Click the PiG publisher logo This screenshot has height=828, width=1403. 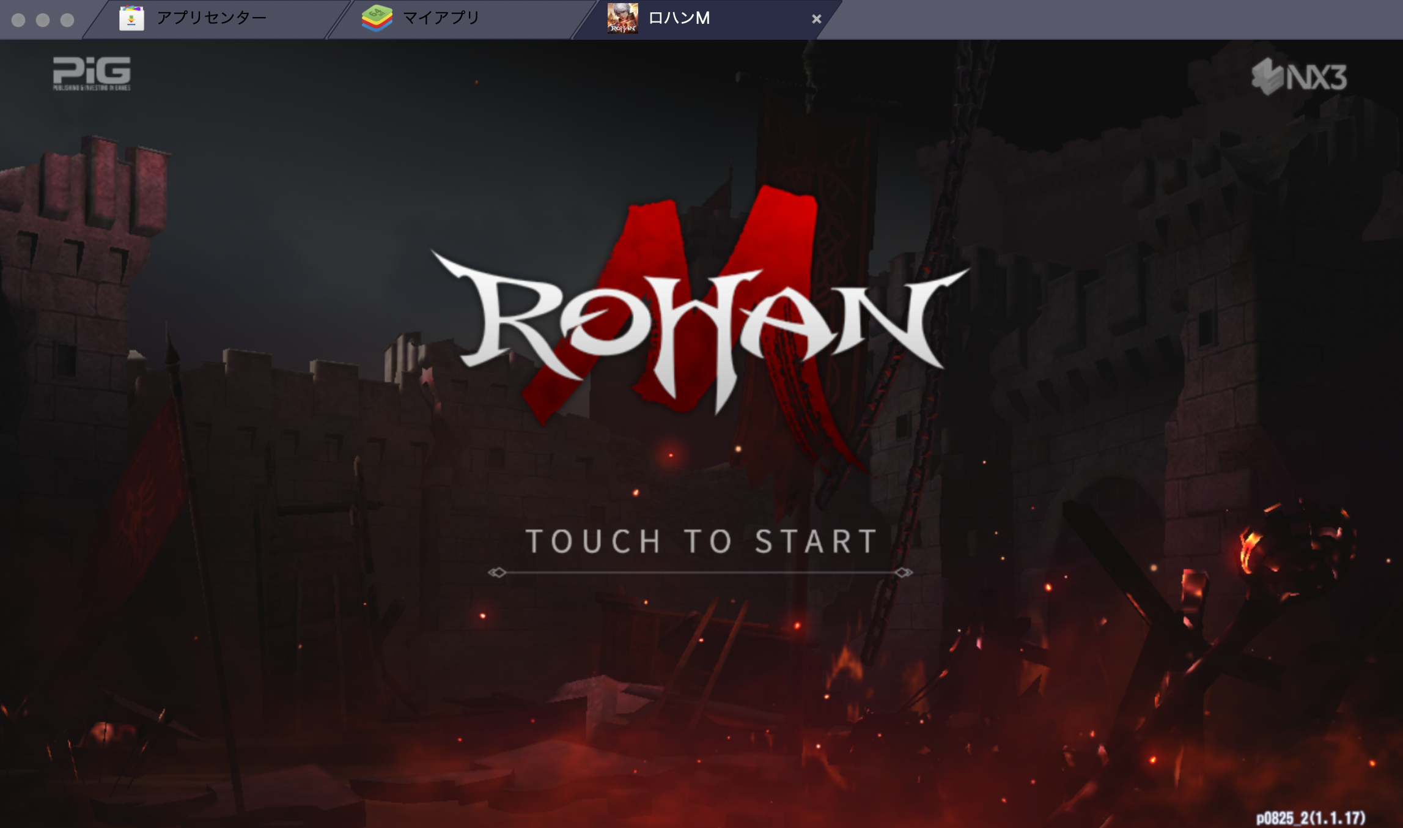coord(92,73)
